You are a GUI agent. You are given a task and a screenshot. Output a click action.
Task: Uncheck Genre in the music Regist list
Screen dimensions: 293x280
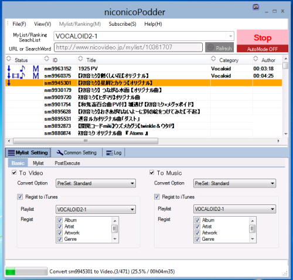(197, 239)
